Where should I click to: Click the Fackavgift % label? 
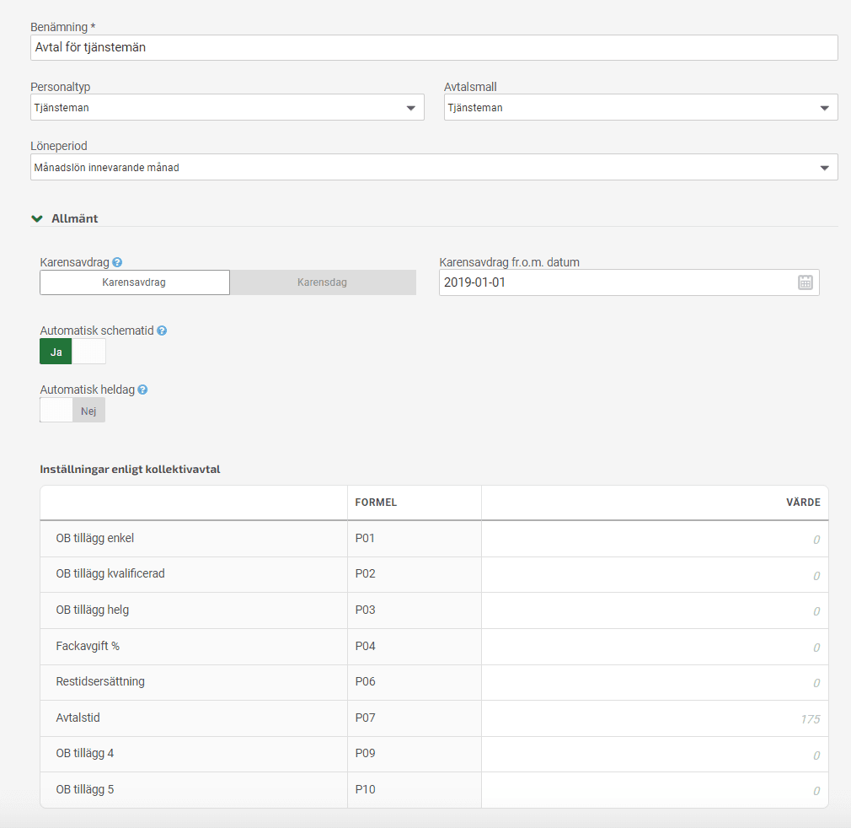tap(88, 646)
